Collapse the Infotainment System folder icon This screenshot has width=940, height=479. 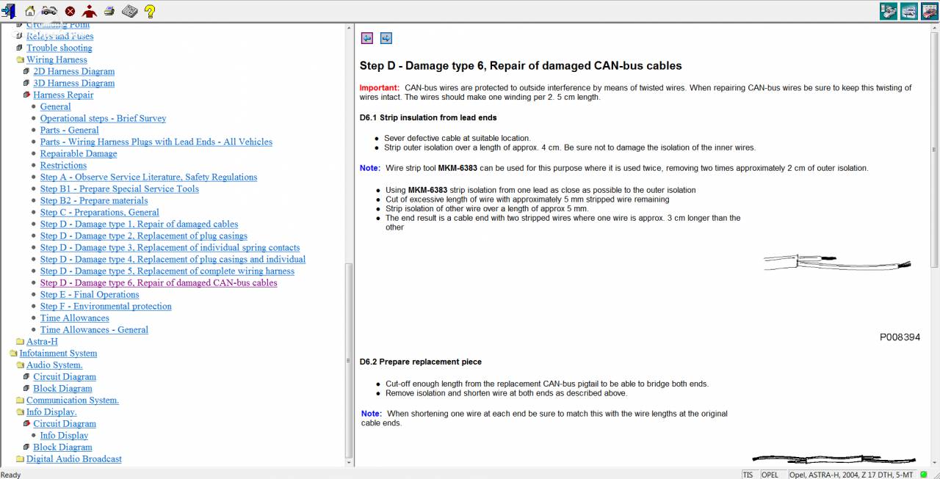(x=13, y=353)
